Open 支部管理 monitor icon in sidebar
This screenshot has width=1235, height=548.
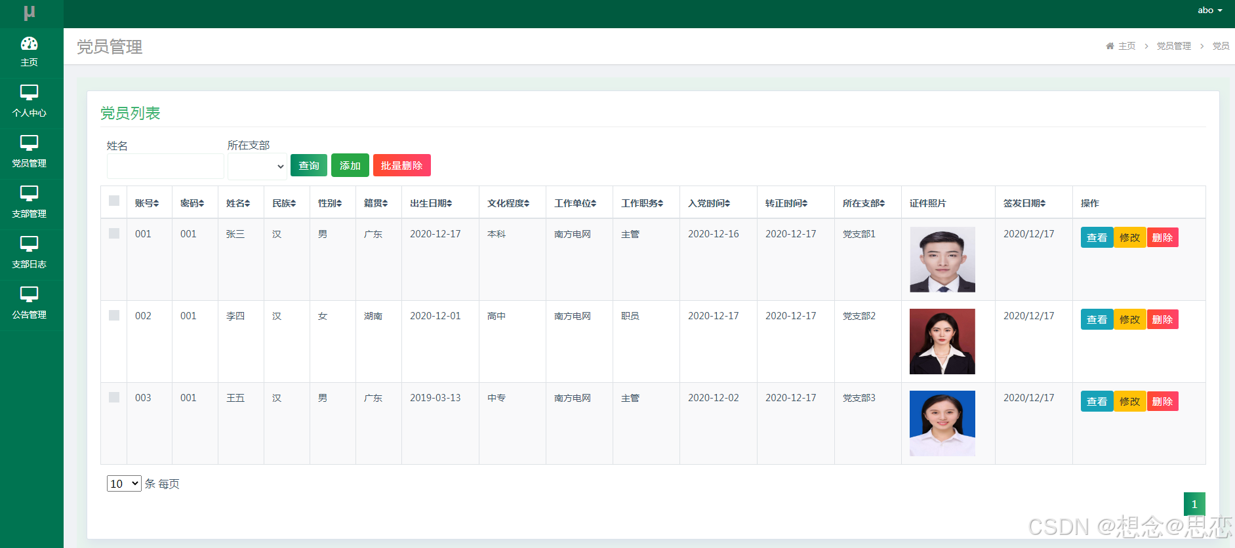coord(29,193)
